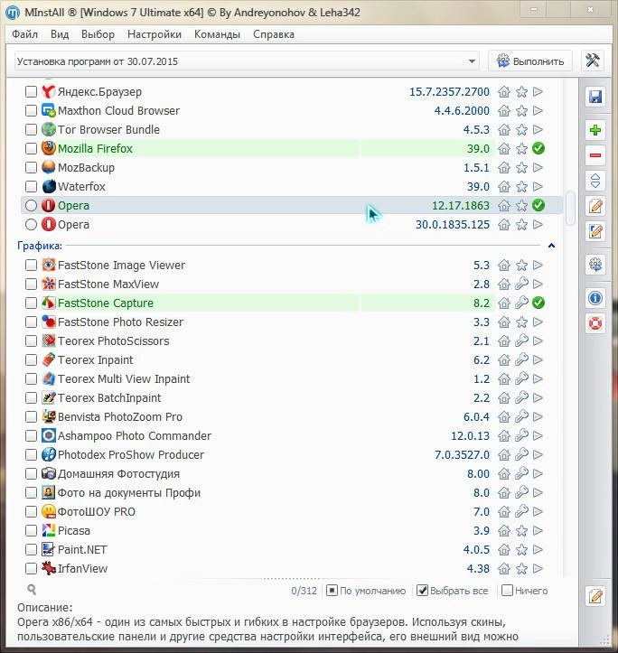Viewport: 618px width, 653px height.
Task: Click the play arrow in Opera 30.0.1835.125 row
Action: pos(538,225)
